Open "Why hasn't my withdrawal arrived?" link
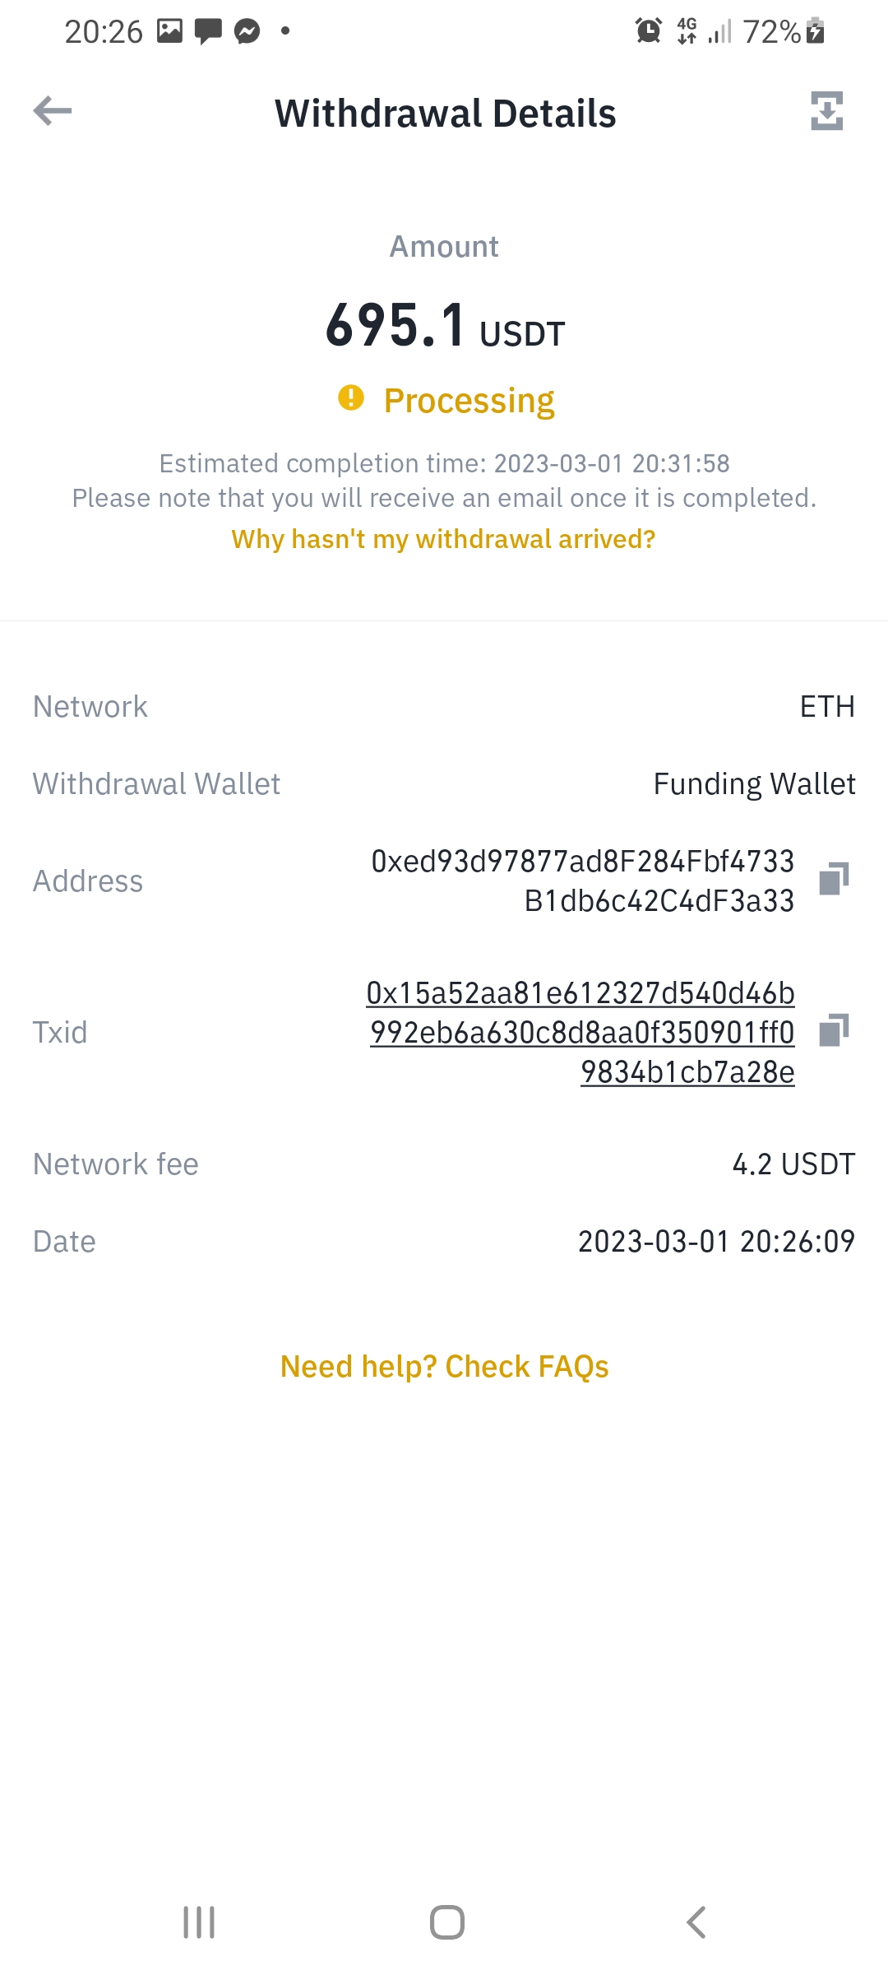The image size is (888, 1975). [x=443, y=539]
